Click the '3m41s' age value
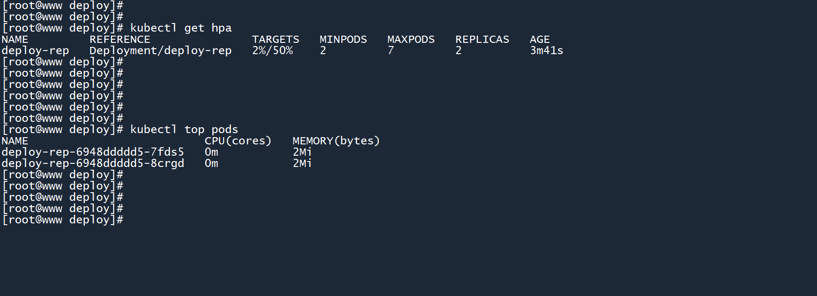This screenshot has height=296, width=817. 546,51
